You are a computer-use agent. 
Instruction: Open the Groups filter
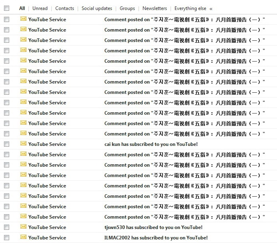[x=127, y=8]
